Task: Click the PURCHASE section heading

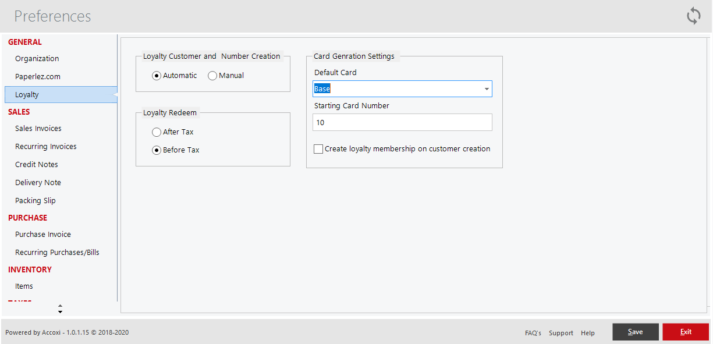Action: tap(28, 218)
